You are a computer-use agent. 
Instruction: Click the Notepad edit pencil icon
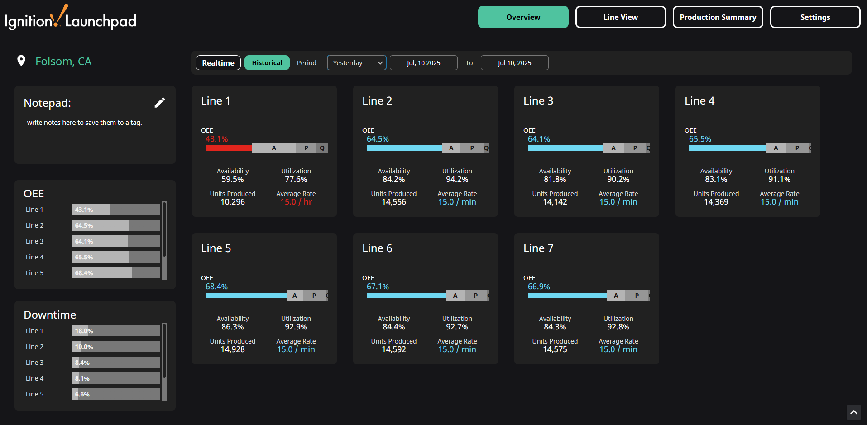pos(159,103)
